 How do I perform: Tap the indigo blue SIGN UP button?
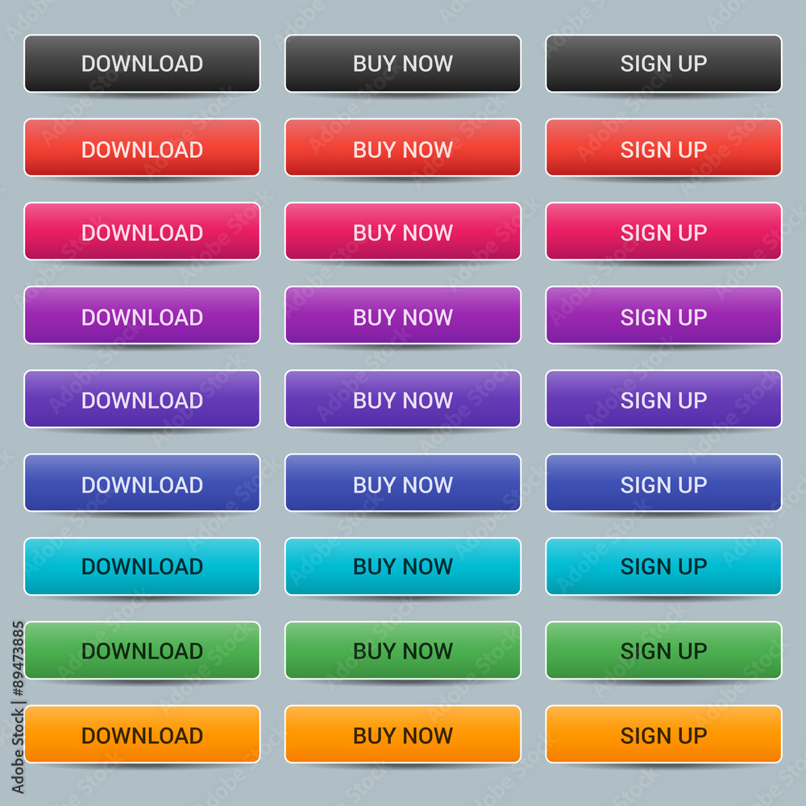point(663,483)
